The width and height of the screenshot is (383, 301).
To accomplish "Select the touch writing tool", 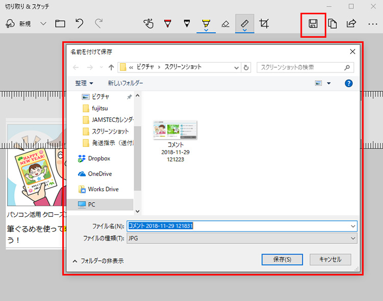I will (148, 23).
